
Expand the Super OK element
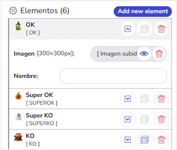point(128,99)
